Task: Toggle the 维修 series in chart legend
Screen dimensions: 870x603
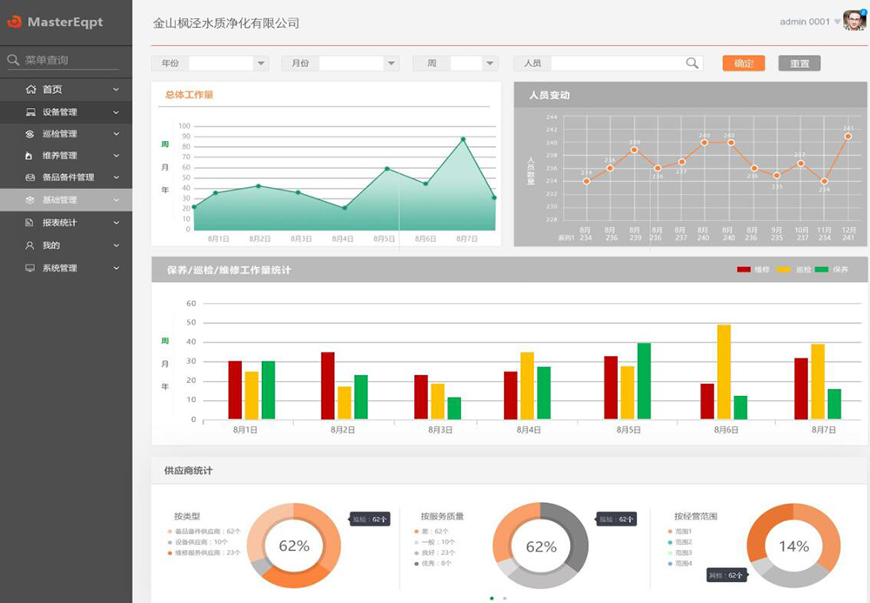Action: pyautogui.click(x=744, y=268)
